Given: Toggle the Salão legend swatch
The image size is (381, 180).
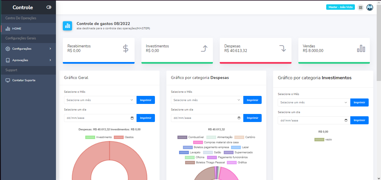Looking at the screenshot, I should 208,152.
